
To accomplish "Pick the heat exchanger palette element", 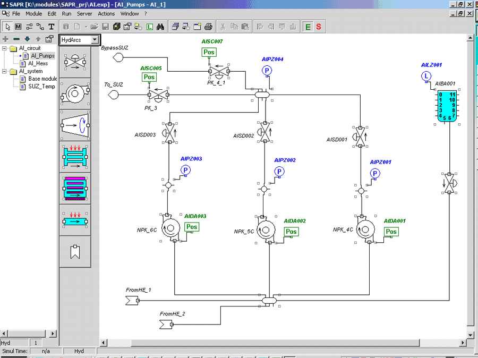I will 75,157.
